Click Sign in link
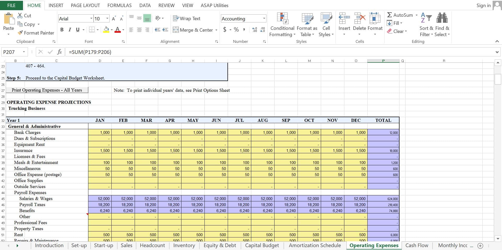The width and height of the screenshot is (502, 250). point(483,5)
